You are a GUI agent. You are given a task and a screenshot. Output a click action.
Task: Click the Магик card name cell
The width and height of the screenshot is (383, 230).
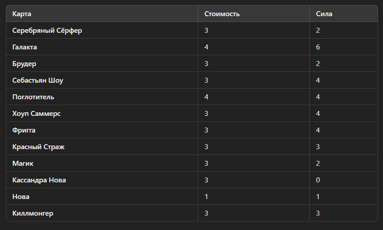point(23,164)
